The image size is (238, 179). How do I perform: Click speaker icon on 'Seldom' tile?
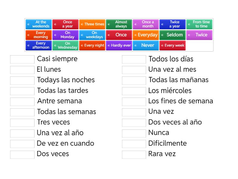tap(162, 35)
